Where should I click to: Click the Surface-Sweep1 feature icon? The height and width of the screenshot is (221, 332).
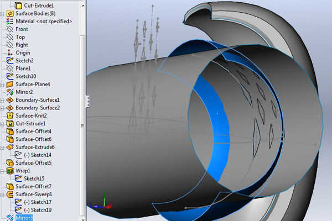pyautogui.click(x=10, y=194)
